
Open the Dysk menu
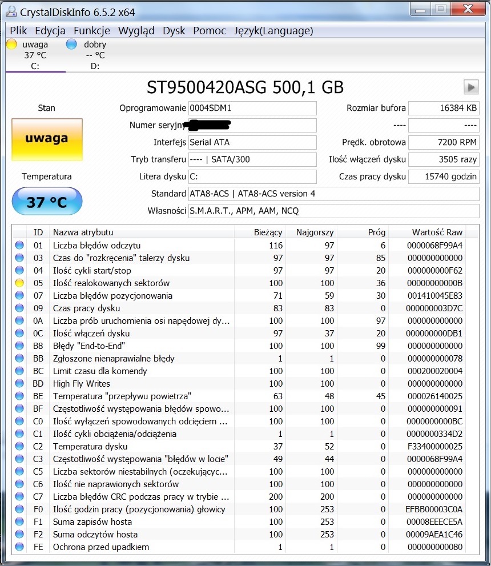click(x=174, y=31)
